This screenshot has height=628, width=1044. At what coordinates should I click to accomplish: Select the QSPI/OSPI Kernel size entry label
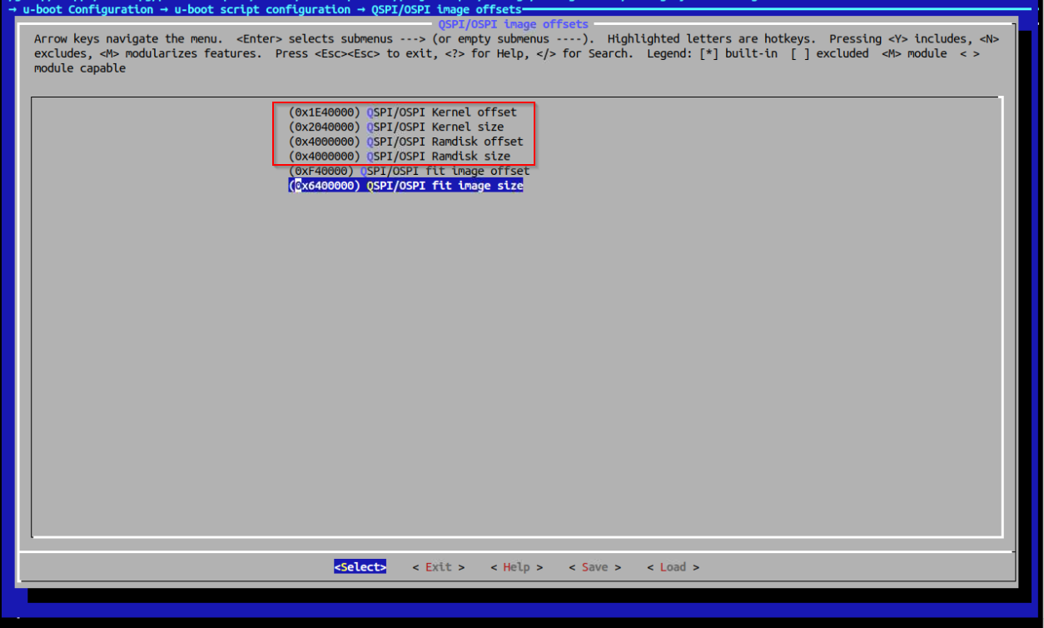(435, 127)
